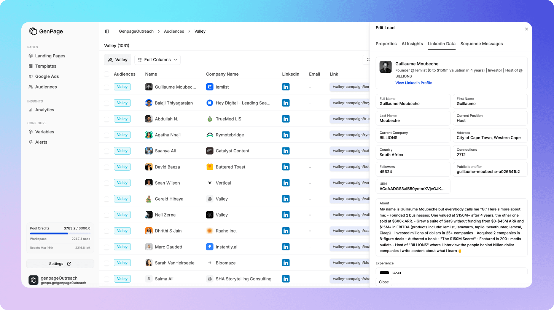Click the Rymotebridge company logo
The height and width of the screenshot is (310, 554).
210,135
